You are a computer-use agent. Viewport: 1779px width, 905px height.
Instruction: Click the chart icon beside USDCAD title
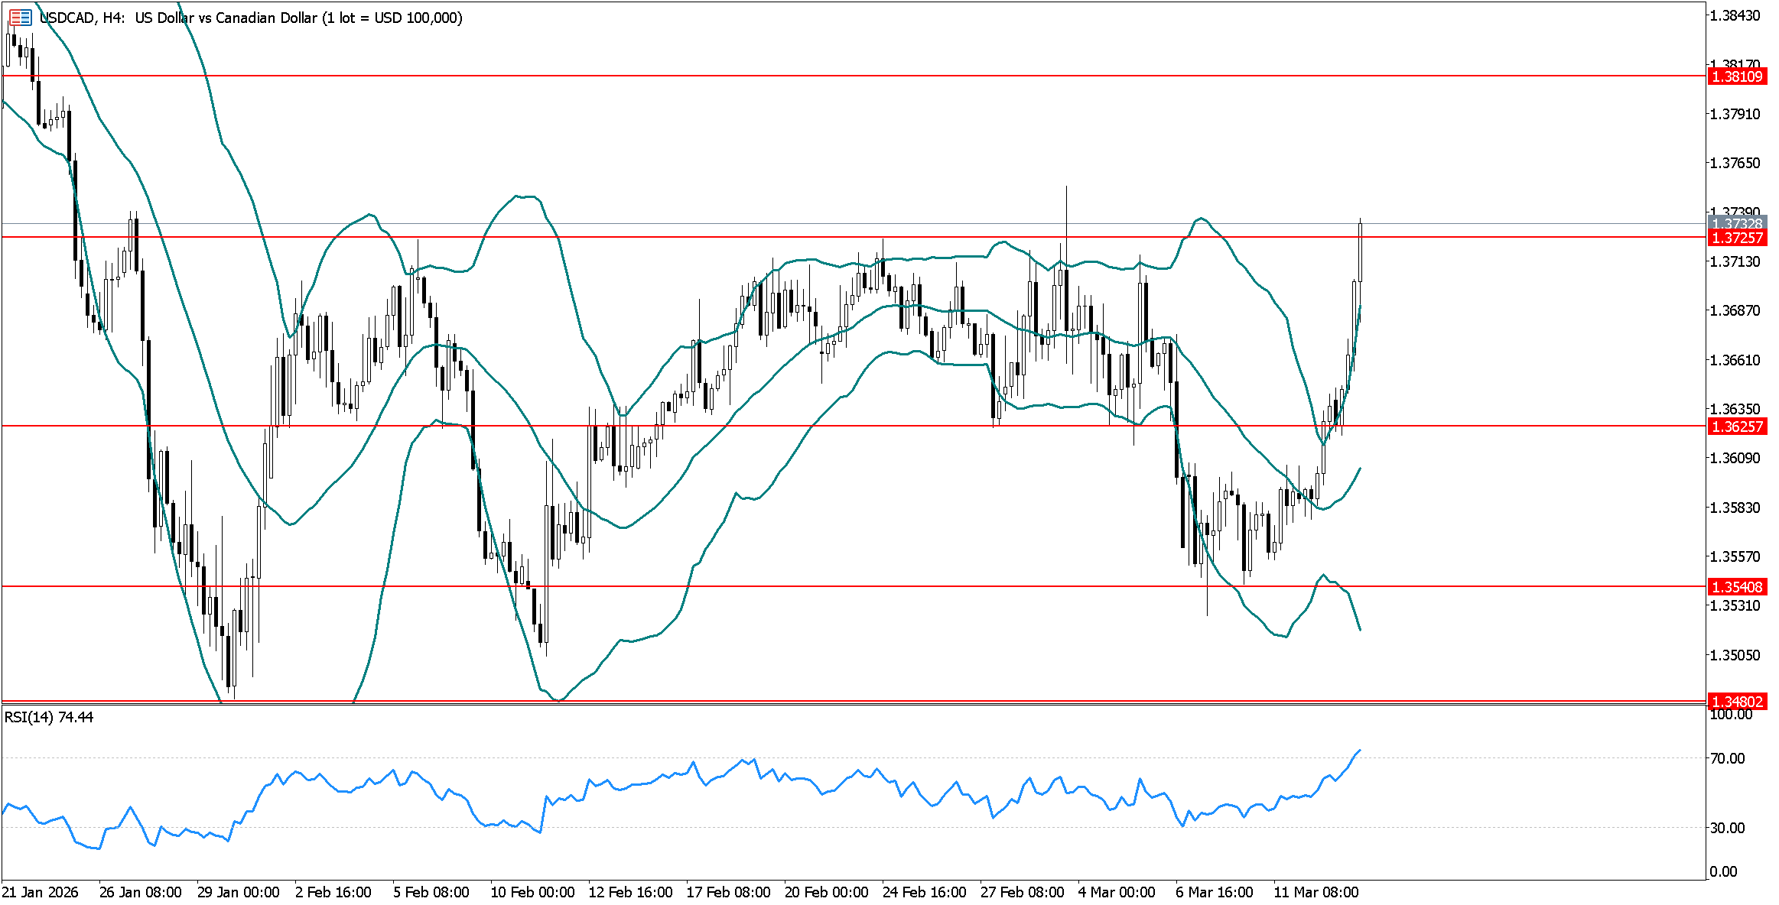pyautogui.click(x=21, y=17)
